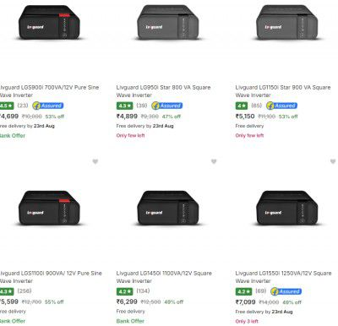Click Bank Offer under the LGS900i inverter
The height and width of the screenshot is (326, 338).
point(13,135)
